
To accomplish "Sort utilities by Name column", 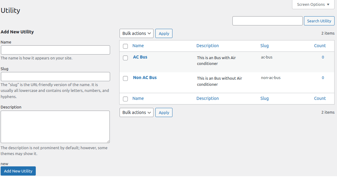I will 138,45.
